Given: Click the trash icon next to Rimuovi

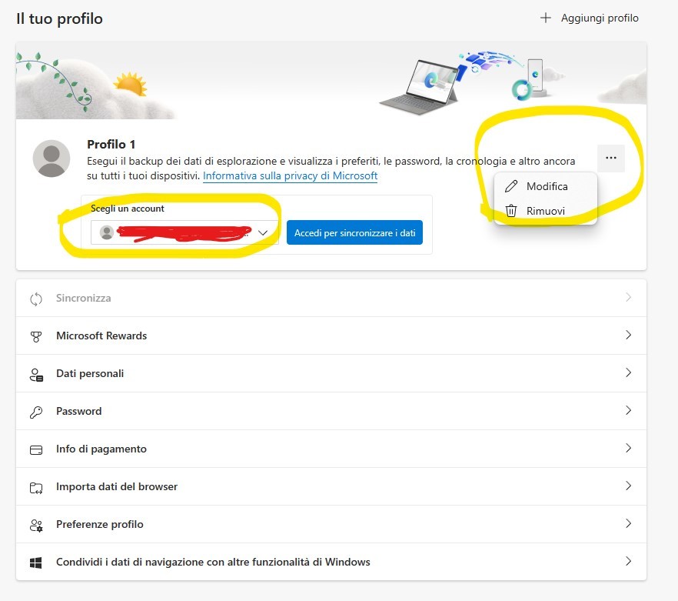Looking at the screenshot, I should coord(511,211).
